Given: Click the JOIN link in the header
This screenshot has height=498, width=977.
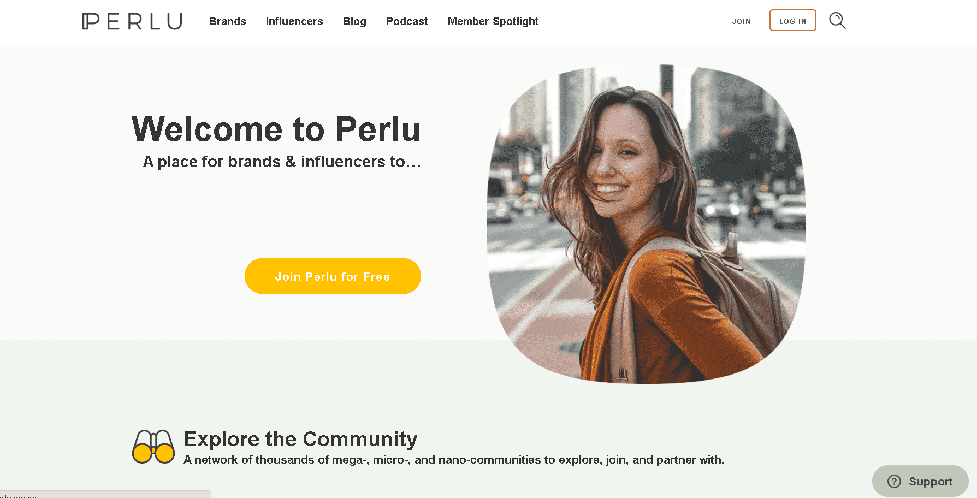Looking at the screenshot, I should [741, 21].
